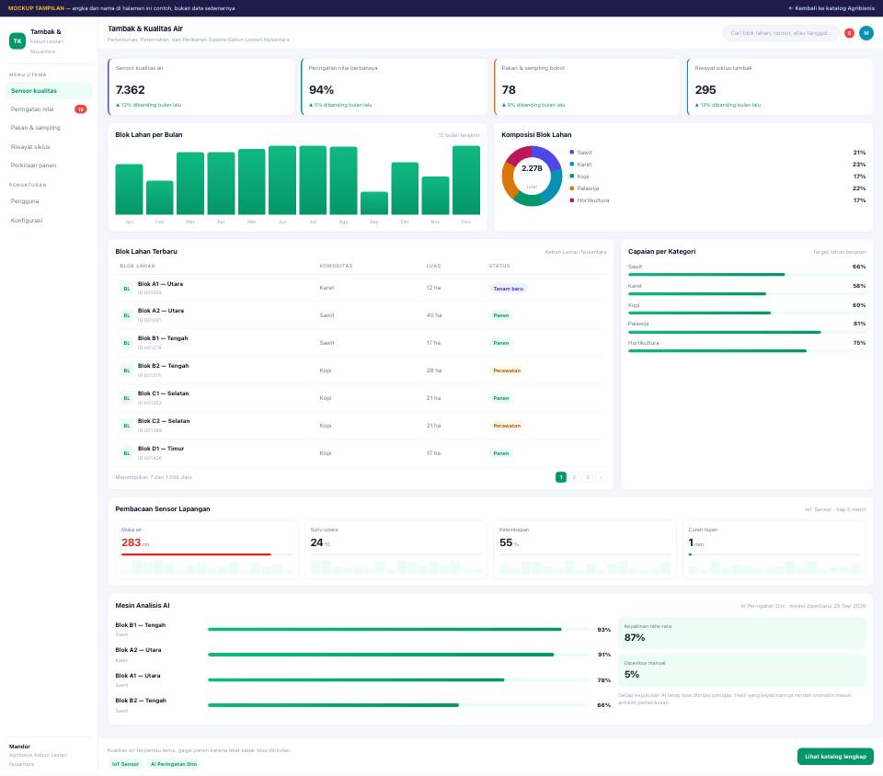
Task: Click the Diperiksa manual 5% card
Action: [x=741, y=670]
